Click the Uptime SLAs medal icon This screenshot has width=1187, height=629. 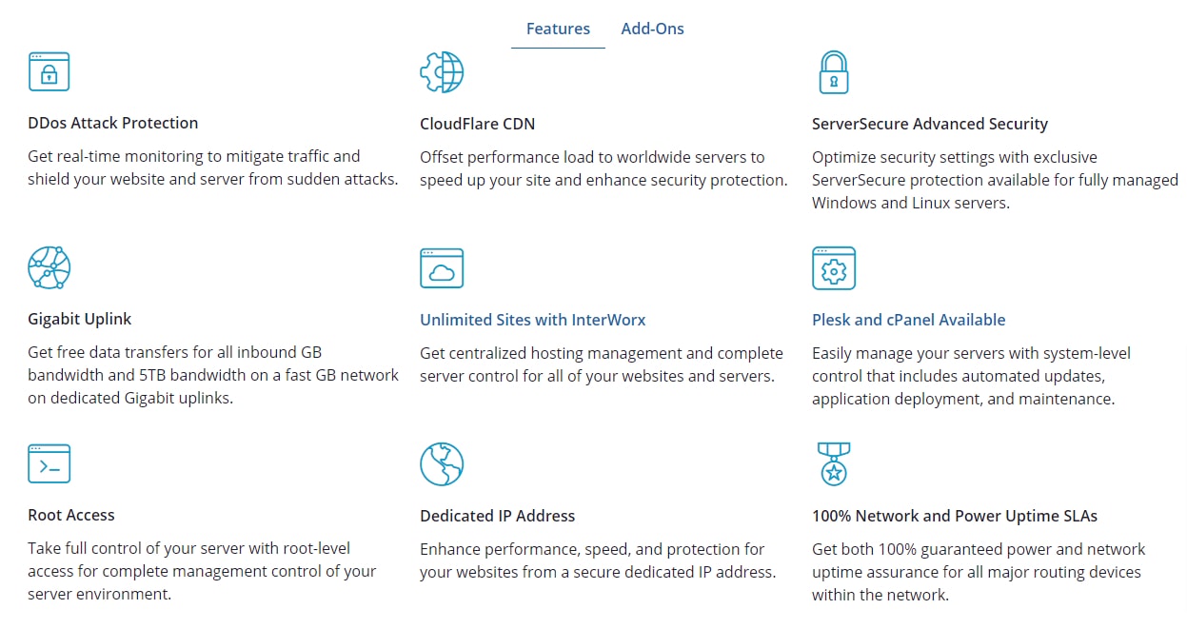[x=834, y=463]
